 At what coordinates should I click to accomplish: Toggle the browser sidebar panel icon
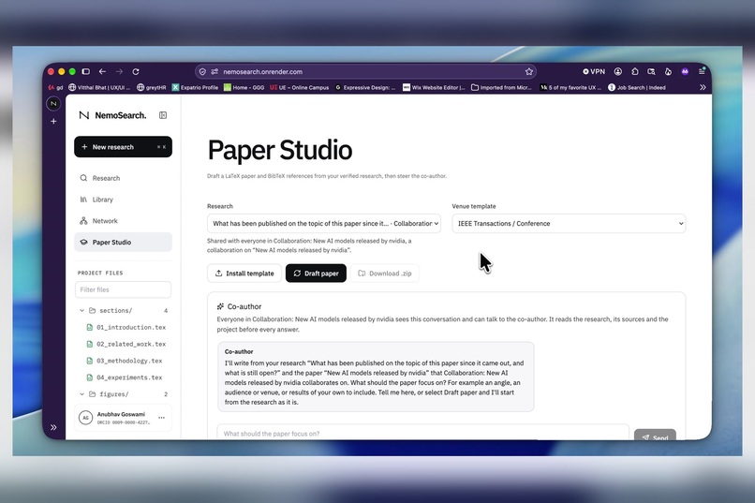point(85,72)
